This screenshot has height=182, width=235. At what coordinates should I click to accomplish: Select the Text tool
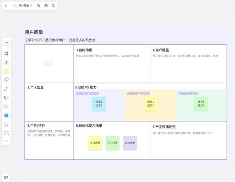[6, 62]
